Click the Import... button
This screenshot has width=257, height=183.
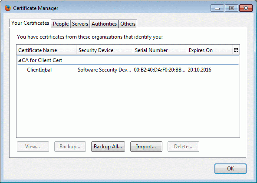click(x=146, y=147)
